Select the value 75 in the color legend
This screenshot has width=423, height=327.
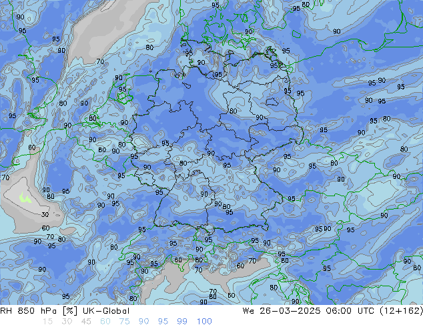point(124,322)
